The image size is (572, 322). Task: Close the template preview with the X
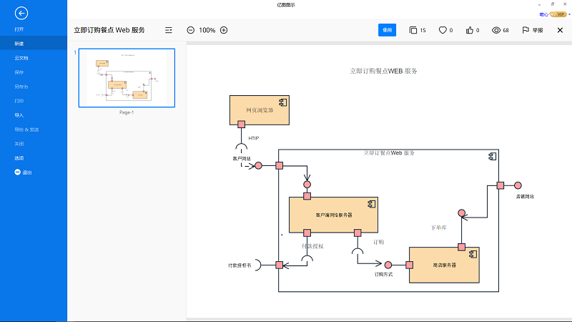click(560, 30)
